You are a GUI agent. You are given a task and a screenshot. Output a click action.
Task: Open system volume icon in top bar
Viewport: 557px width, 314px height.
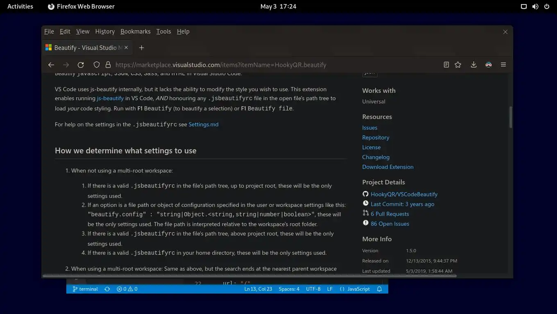[535, 7]
